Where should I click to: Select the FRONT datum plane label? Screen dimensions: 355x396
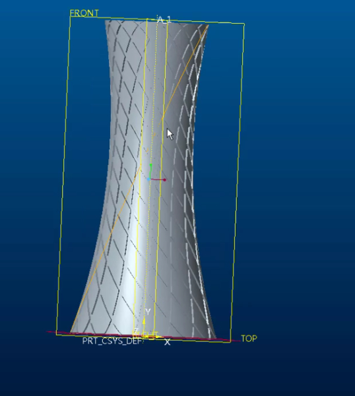click(x=84, y=13)
